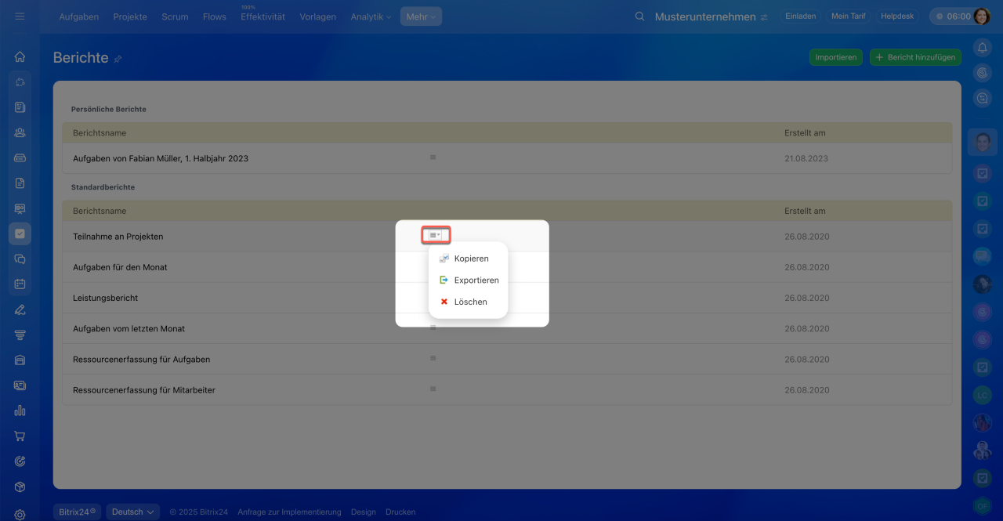
Task: Open report Aufgaben für den Monat
Action: [x=120, y=267]
